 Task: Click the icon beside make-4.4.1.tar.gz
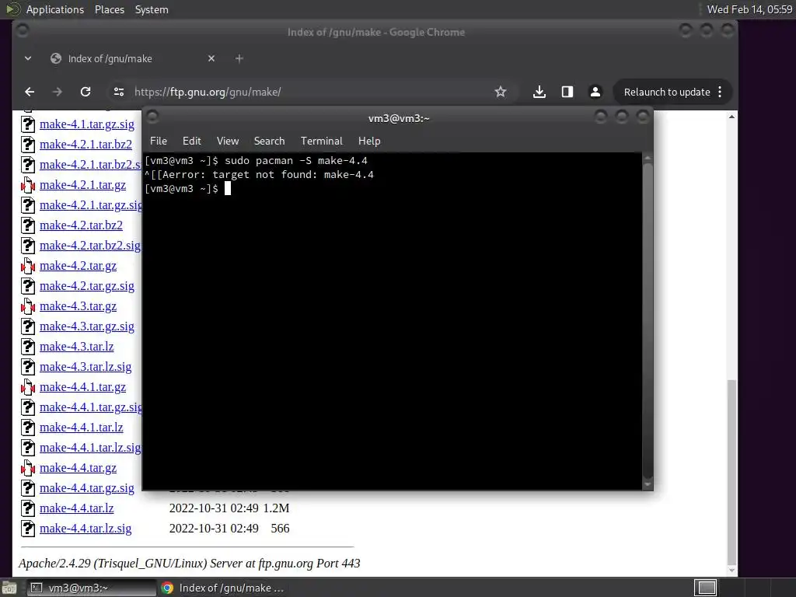point(28,387)
